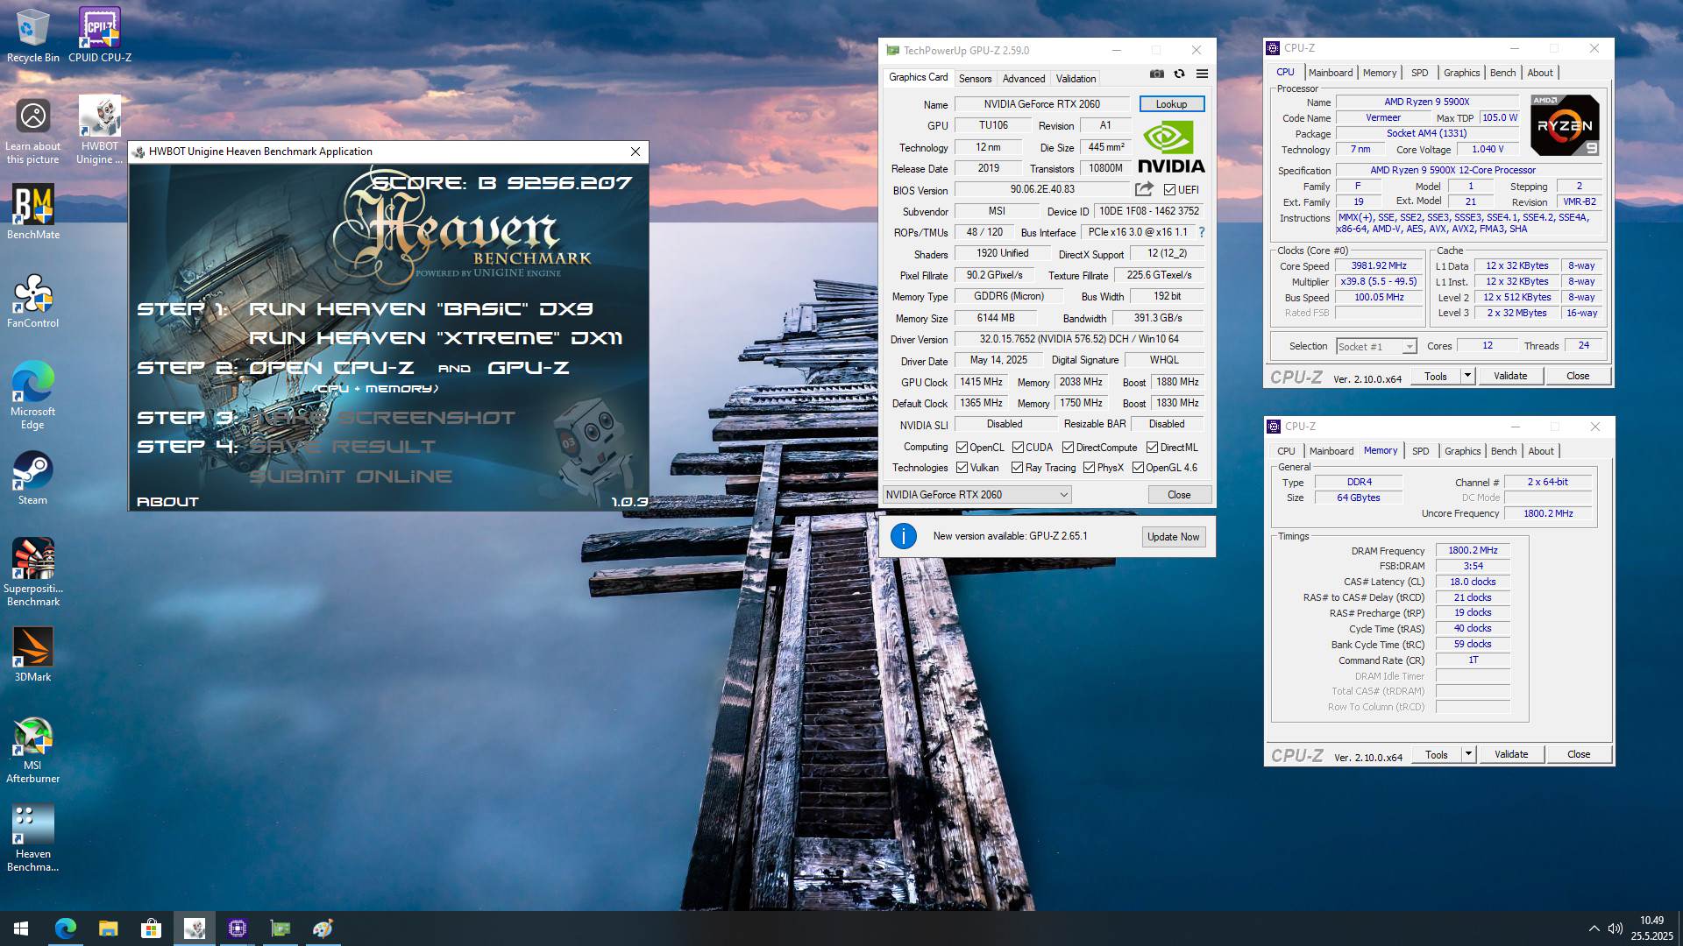Screen dimensions: 1683x946
Task: Switch to GPU-Z in the taskbar
Action: point(280,928)
